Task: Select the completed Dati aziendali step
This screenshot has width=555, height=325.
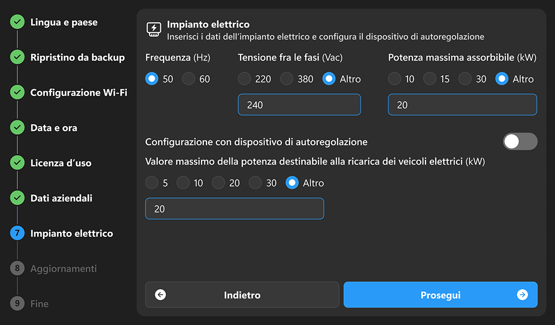Action: click(x=63, y=198)
